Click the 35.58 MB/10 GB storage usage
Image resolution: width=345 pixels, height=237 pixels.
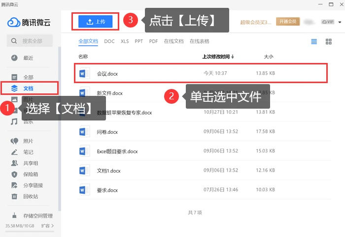point(20,226)
